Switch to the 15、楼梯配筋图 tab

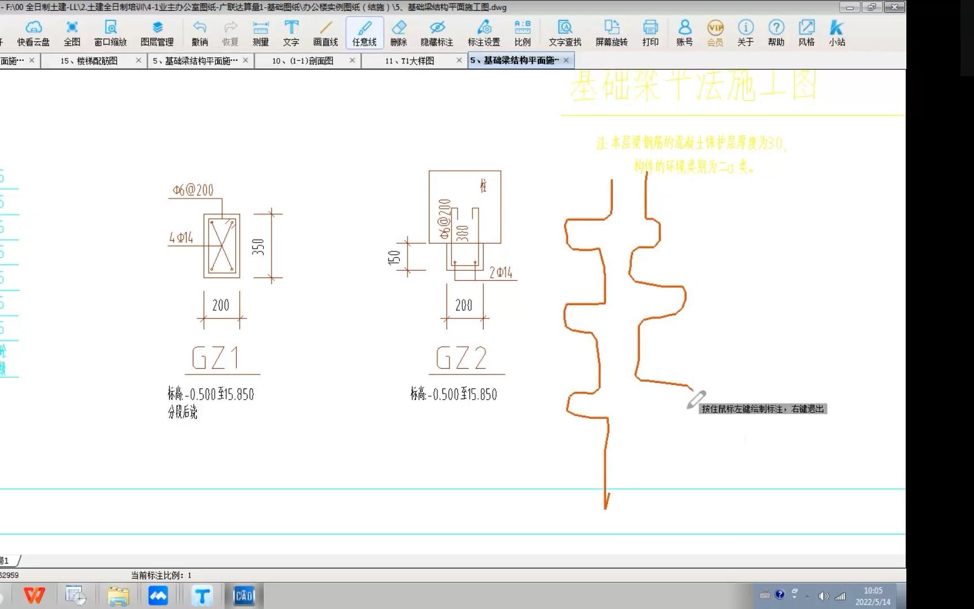pos(89,60)
